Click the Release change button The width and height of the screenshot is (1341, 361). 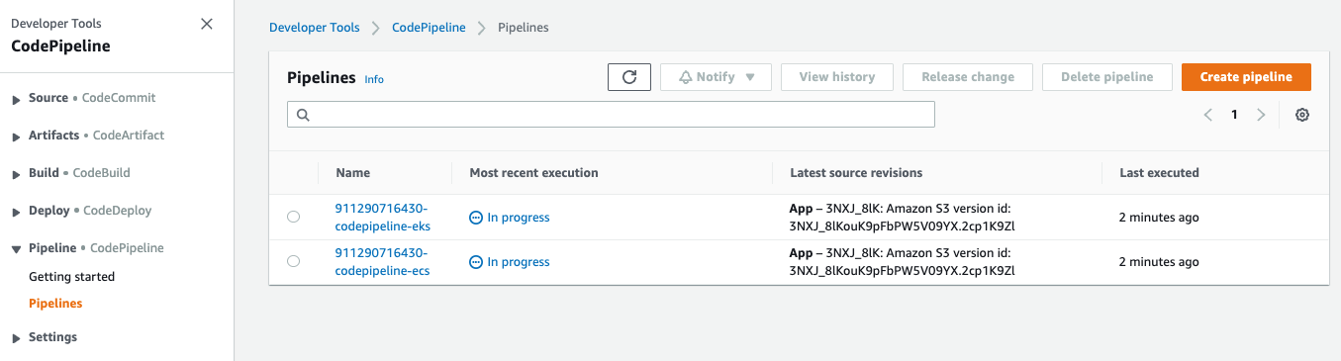(x=968, y=77)
